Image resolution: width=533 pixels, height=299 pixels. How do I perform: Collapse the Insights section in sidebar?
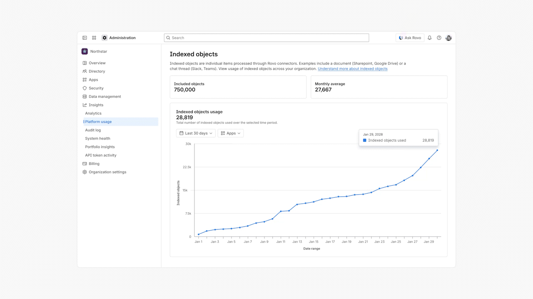pos(96,105)
